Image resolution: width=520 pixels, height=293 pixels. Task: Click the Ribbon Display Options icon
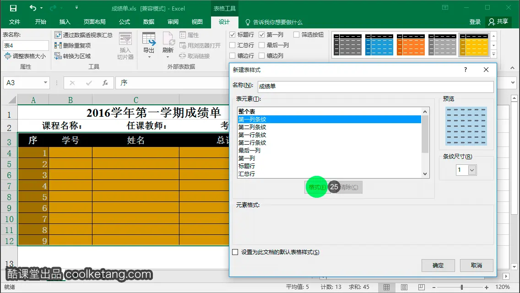click(445, 7)
